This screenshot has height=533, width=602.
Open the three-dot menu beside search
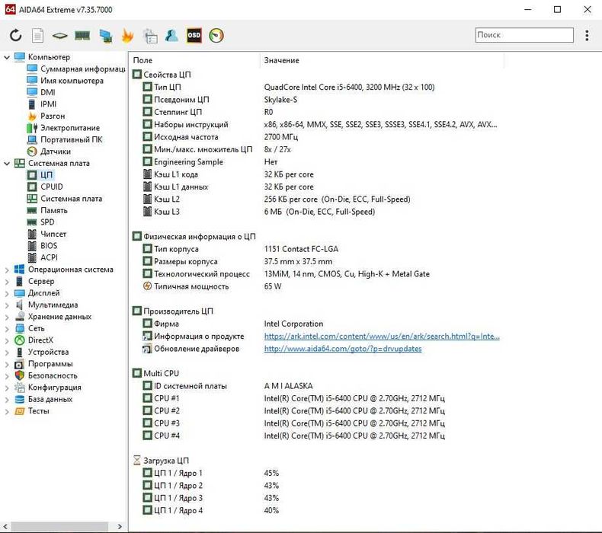pyautogui.click(x=587, y=35)
